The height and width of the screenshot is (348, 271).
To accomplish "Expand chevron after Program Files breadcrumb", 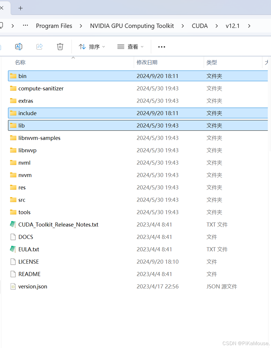I will pos(81,26).
